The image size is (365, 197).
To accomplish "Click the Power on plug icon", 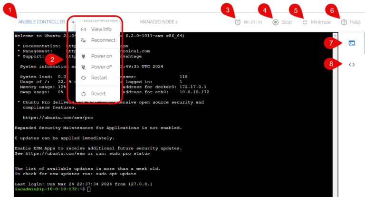I will [83, 56].
